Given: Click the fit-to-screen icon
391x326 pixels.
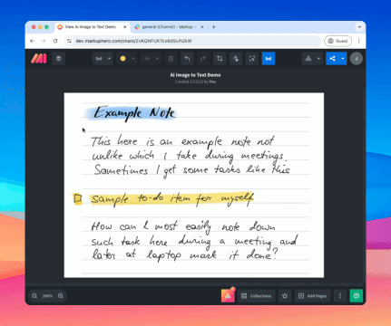Looking at the screenshot, I should point(252,59).
